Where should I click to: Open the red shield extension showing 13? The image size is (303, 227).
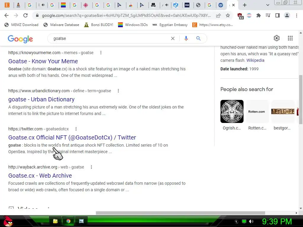240,16
